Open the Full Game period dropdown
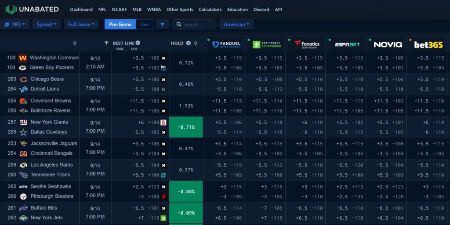The height and width of the screenshot is (225, 450). [x=81, y=25]
